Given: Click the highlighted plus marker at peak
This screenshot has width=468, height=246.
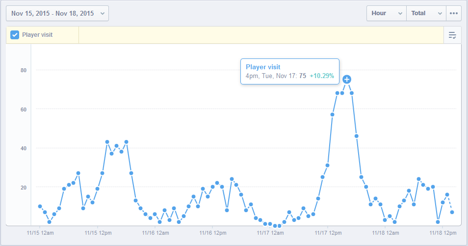Looking at the screenshot, I should 347,79.
